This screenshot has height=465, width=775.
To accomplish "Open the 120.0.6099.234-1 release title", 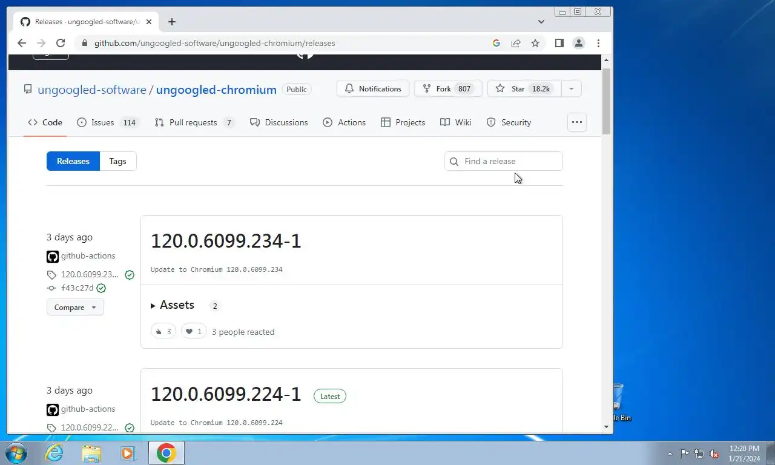I will pos(226,241).
